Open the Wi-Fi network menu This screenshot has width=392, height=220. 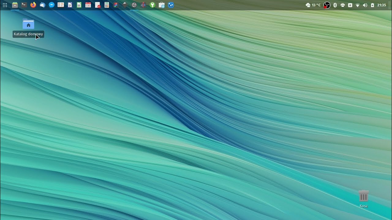[357, 5]
